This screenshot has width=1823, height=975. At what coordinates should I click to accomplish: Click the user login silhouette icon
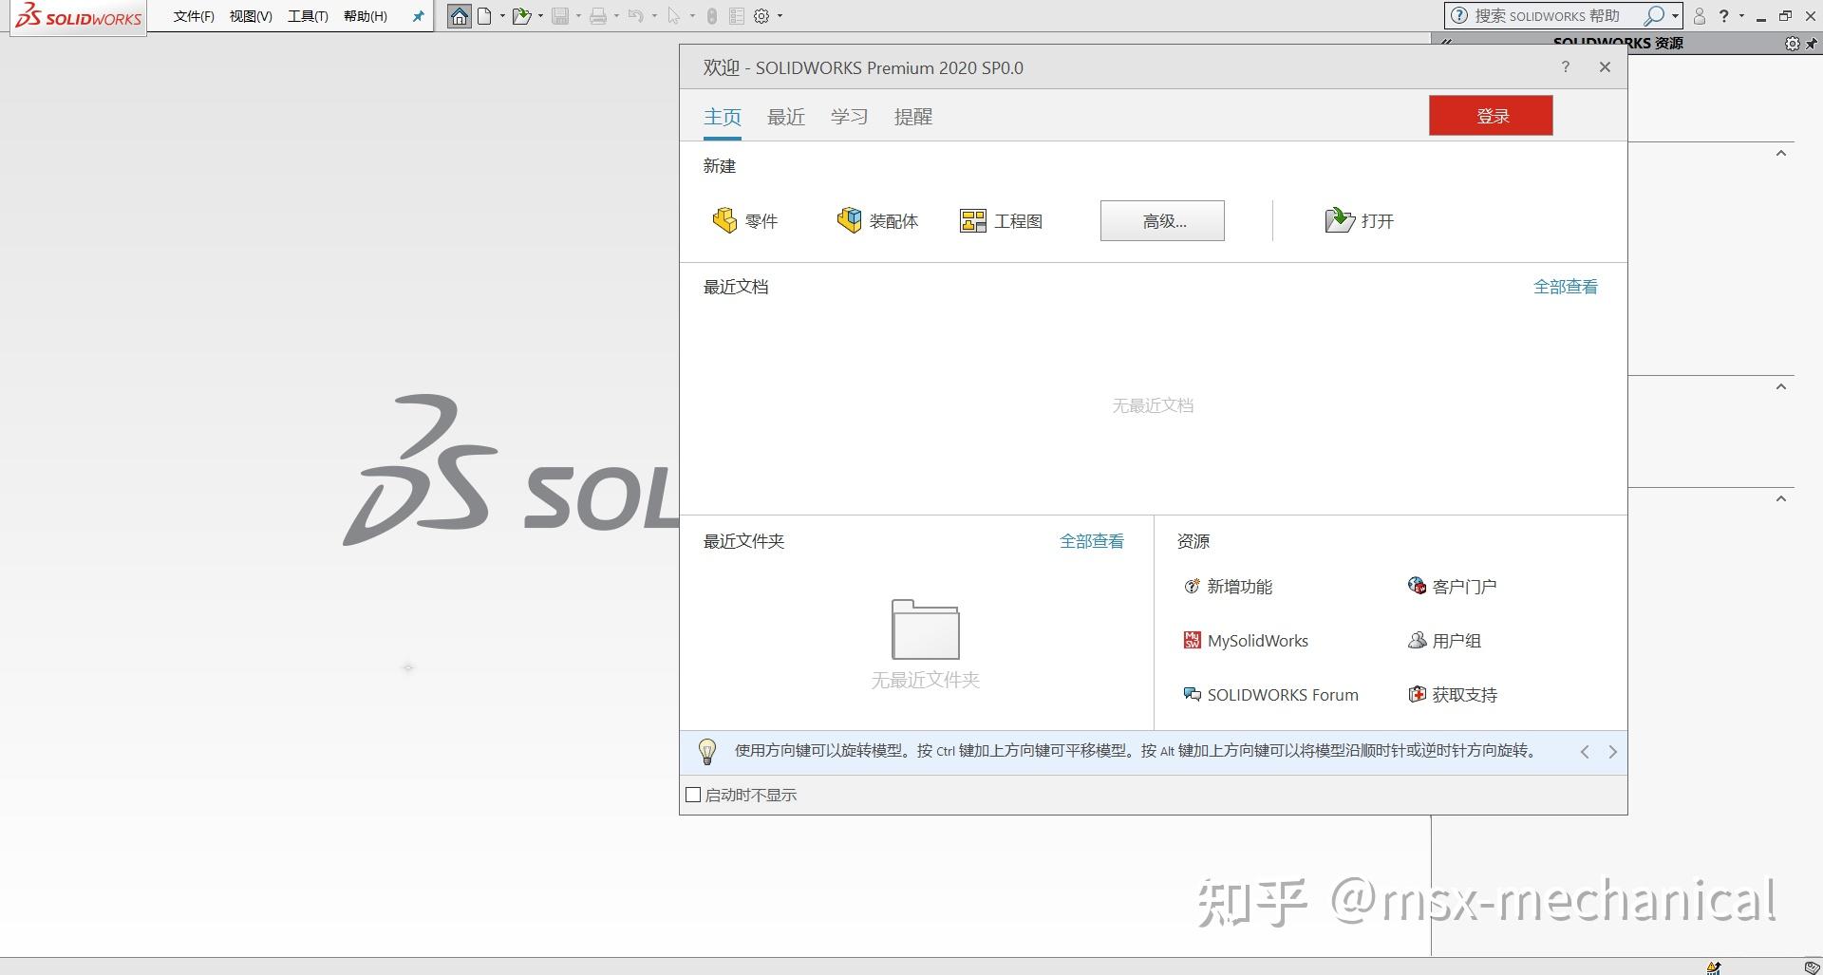tap(1700, 16)
